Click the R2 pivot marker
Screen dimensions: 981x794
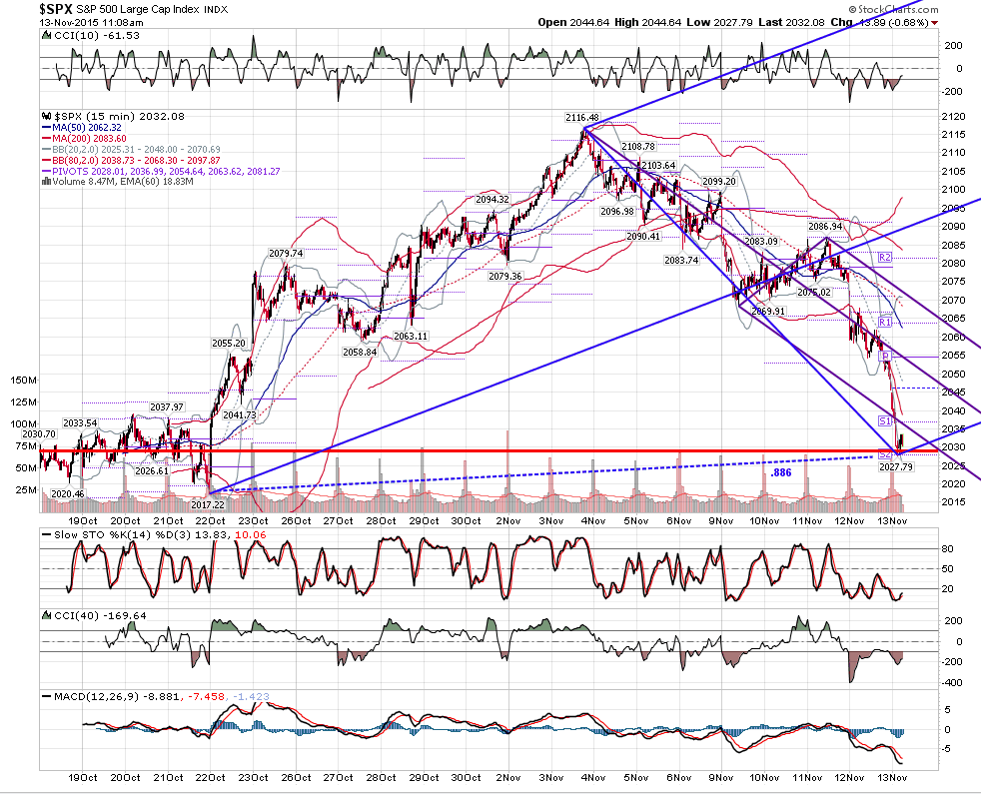[885, 257]
